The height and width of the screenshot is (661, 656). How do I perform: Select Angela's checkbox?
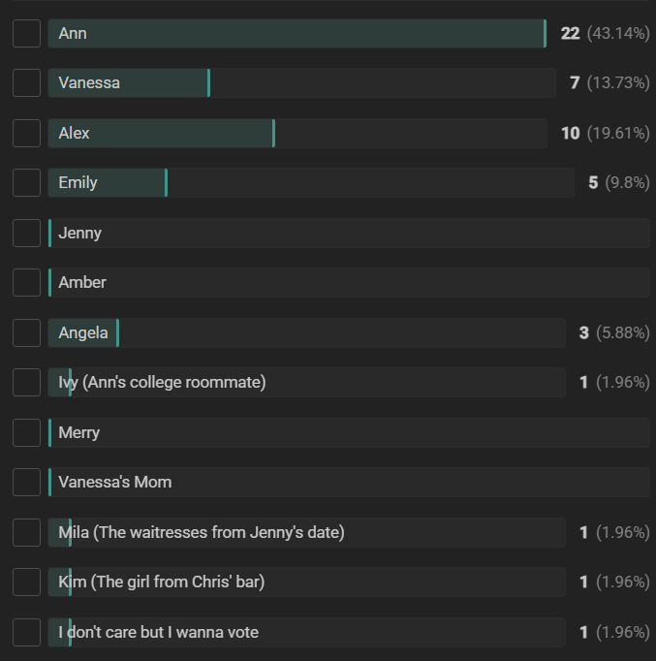coord(26,333)
